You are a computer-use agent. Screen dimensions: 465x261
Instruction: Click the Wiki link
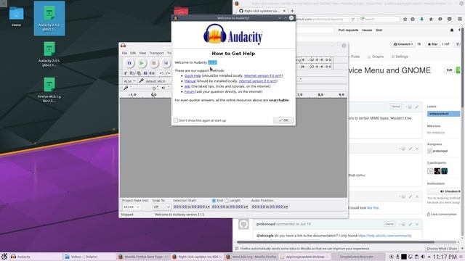tap(187, 86)
